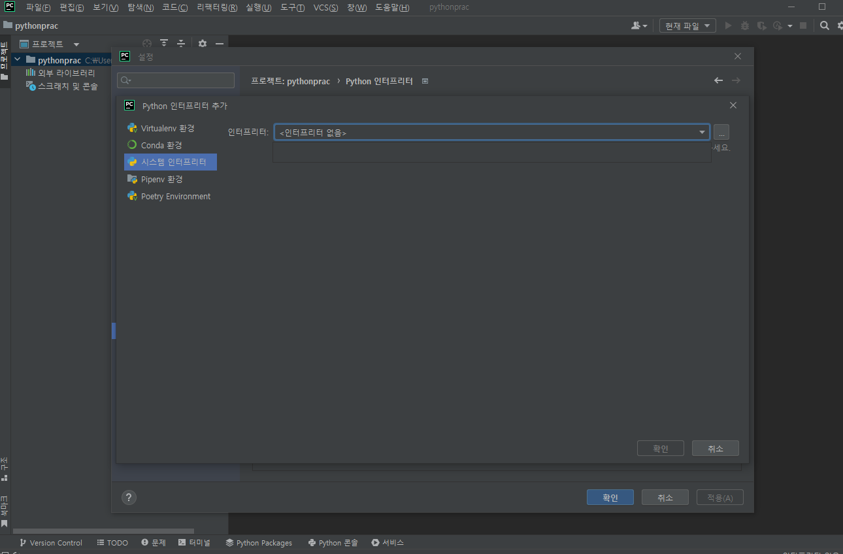Select Conda 환경 in the interpreter type list
Viewport: 843px width, 554px height.
click(x=170, y=145)
